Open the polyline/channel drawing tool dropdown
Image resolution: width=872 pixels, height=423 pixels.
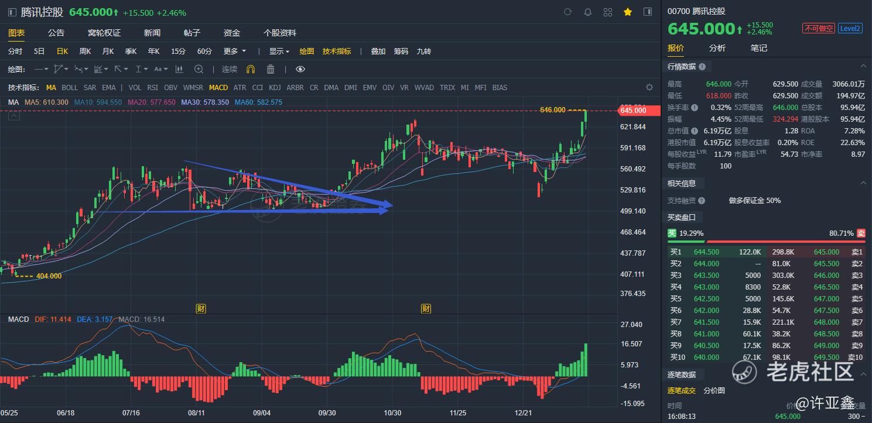tap(61, 69)
